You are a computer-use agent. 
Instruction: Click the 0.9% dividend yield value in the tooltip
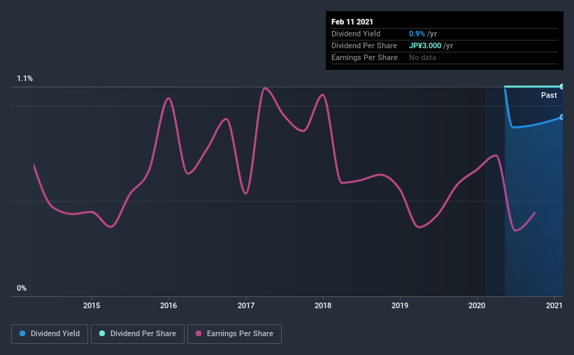pyautogui.click(x=417, y=34)
